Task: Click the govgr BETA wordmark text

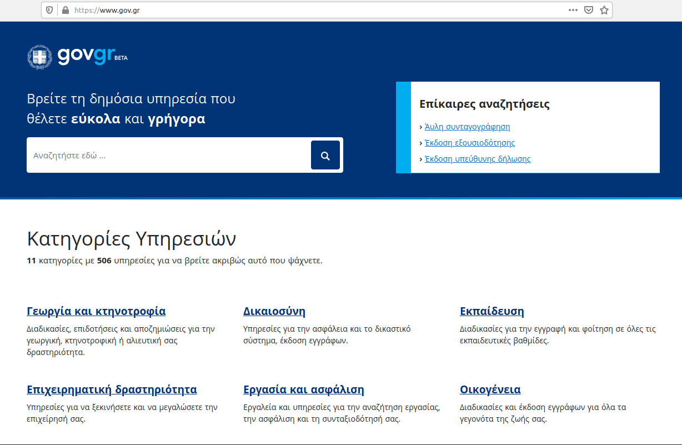Action: 87,56
